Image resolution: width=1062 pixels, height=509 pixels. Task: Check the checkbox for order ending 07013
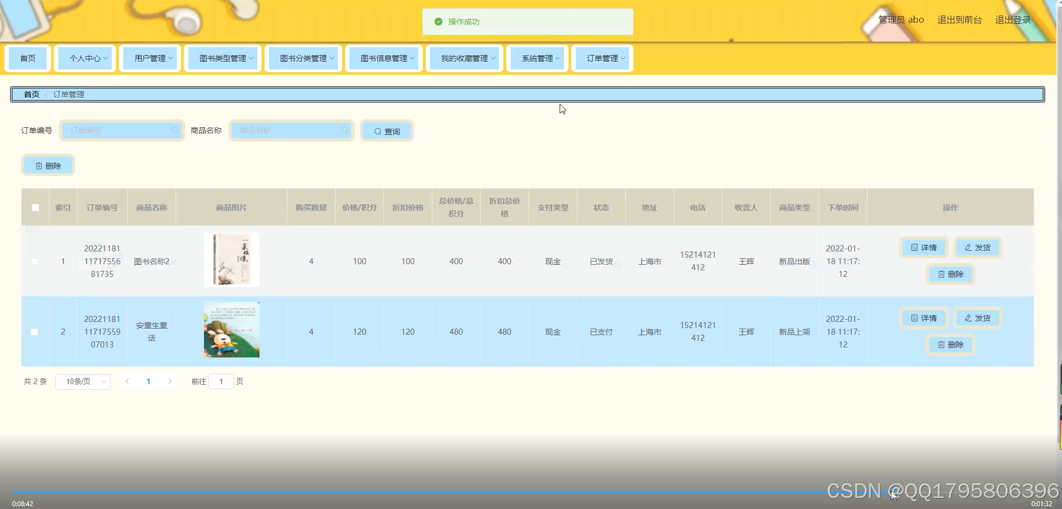coord(35,331)
